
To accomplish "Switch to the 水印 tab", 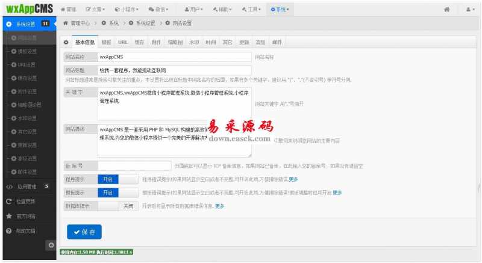I will pyautogui.click(x=194, y=42).
